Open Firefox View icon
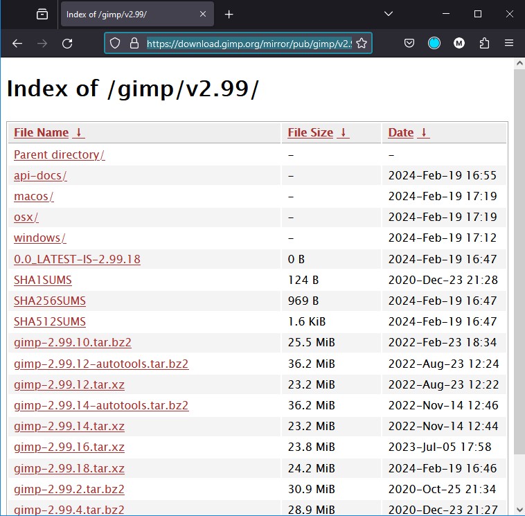This screenshot has width=525, height=516. coord(42,14)
